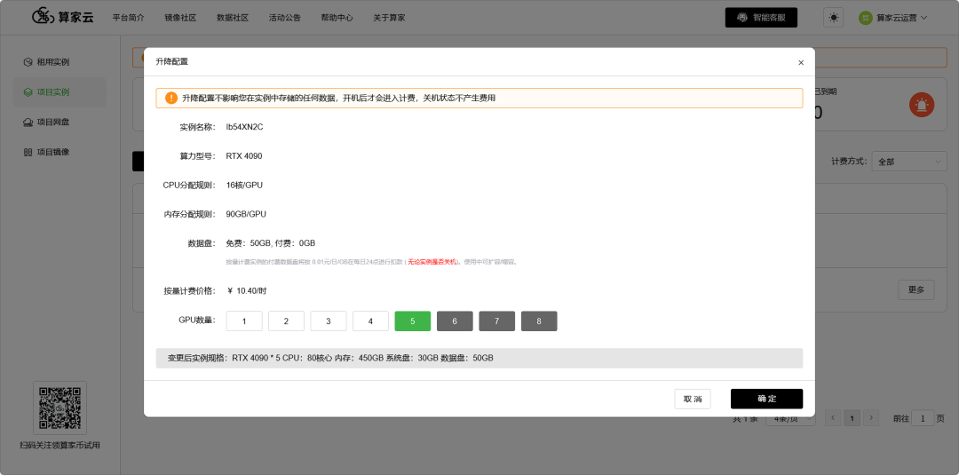Click the 免费：50GB, 付费：0GB disk text

(x=270, y=243)
